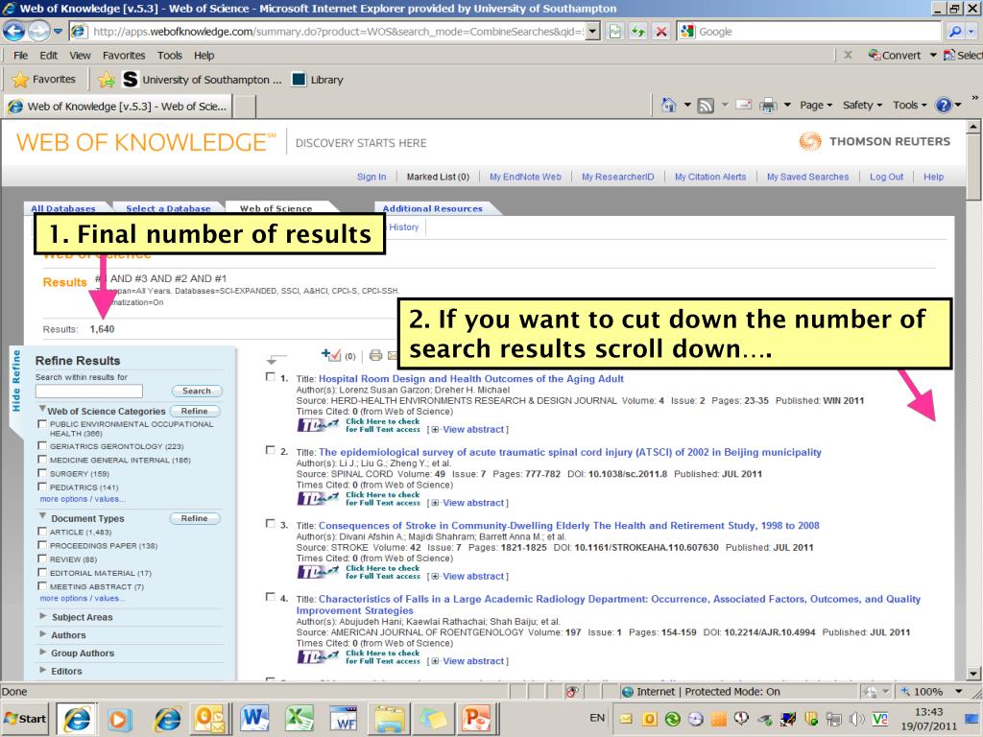
Task: Check Surgery category checkbox
Action: (x=42, y=473)
